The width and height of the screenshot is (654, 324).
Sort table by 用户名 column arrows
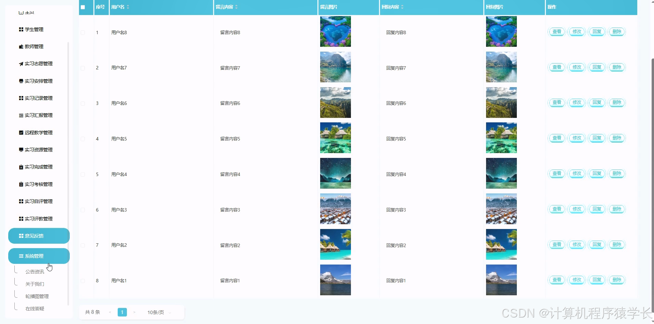pos(128,7)
